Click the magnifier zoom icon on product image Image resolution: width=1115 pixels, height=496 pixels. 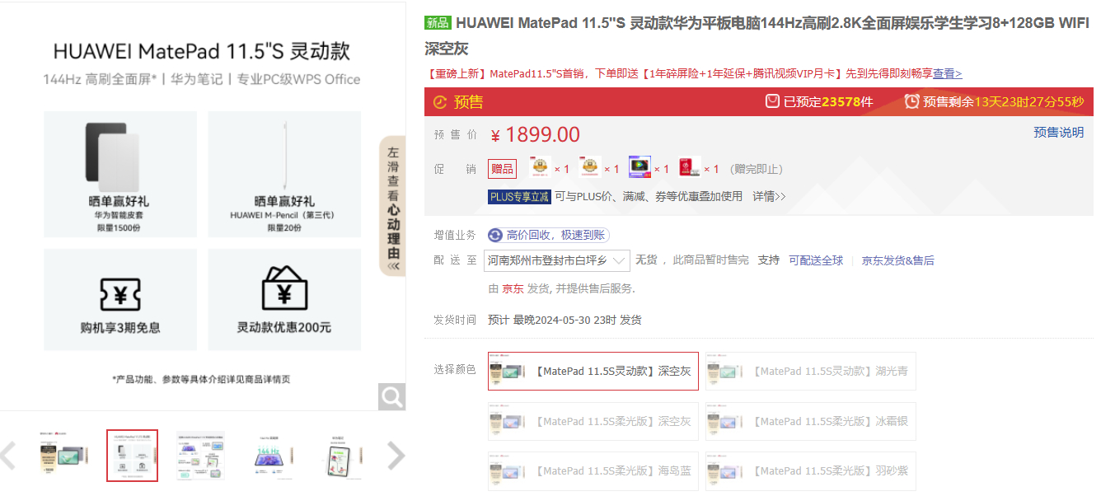tap(391, 397)
